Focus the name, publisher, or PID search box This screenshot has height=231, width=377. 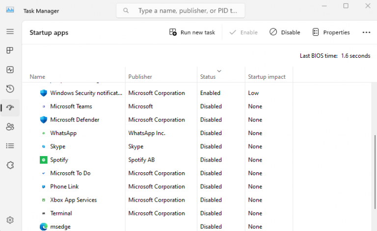(x=181, y=11)
